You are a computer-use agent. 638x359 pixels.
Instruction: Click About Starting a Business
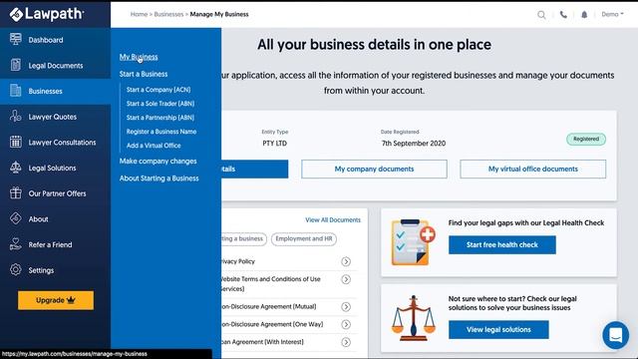click(159, 179)
